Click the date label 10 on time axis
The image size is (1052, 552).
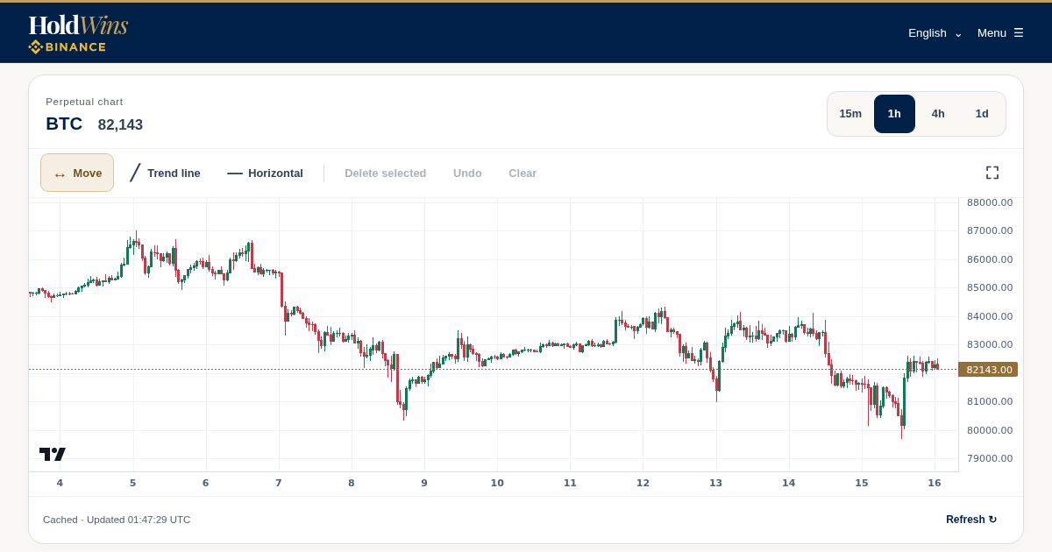click(x=497, y=483)
